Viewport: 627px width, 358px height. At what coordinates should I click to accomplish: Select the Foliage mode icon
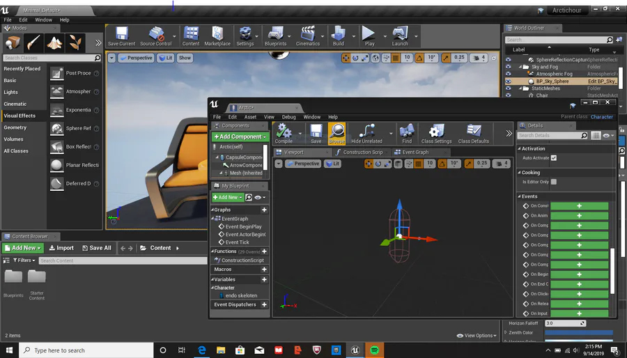pos(75,42)
